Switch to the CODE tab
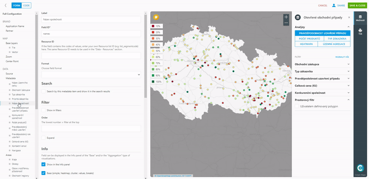The height and width of the screenshot is (179, 369). click(x=26, y=6)
